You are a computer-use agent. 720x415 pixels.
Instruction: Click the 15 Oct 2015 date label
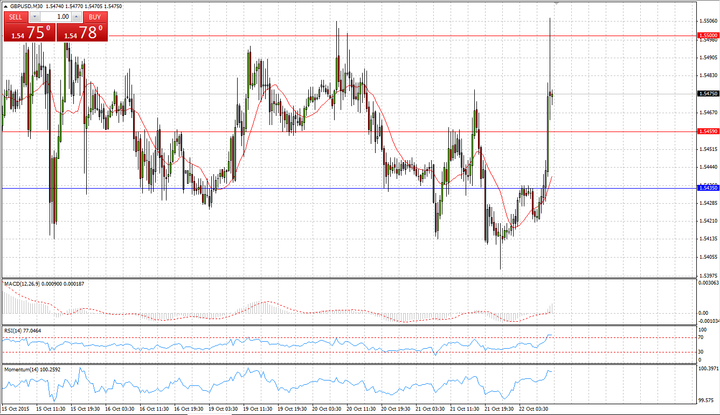pyautogui.click(x=16, y=409)
